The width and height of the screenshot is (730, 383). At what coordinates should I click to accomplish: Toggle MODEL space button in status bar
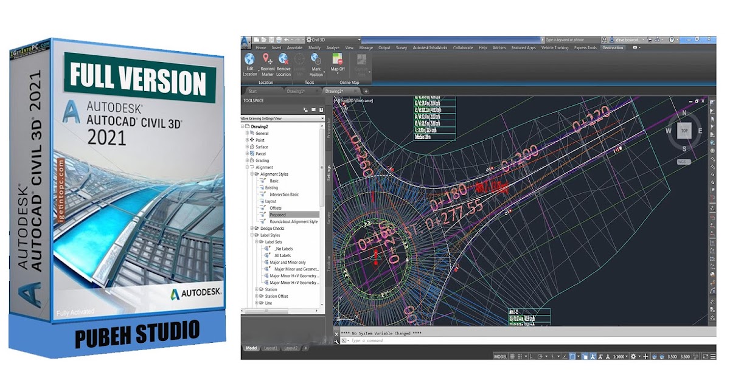tap(500, 356)
